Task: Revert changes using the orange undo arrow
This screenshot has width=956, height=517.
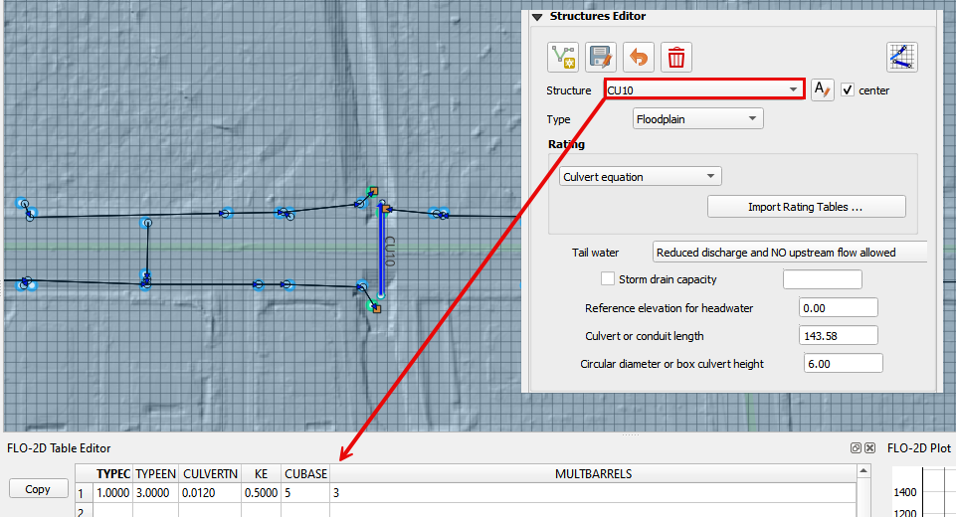Action: point(638,57)
